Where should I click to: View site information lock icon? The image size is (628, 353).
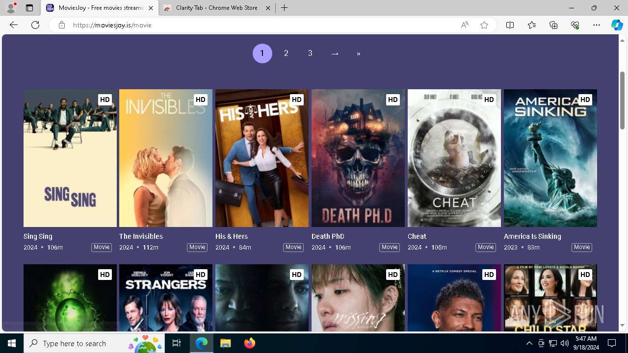[x=61, y=25]
